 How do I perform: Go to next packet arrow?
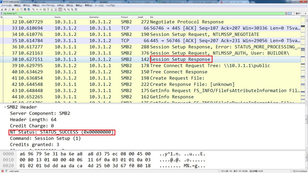coord(41,9)
